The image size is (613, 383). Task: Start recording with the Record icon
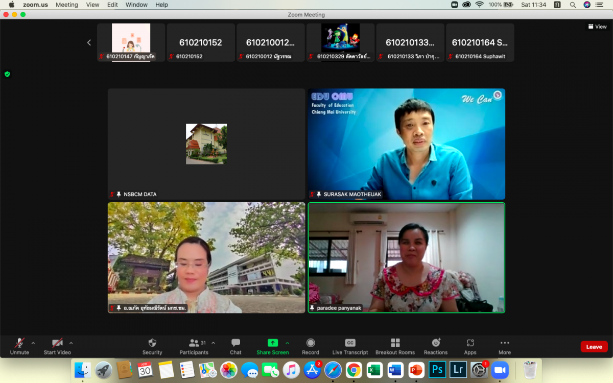pos(310,343)
